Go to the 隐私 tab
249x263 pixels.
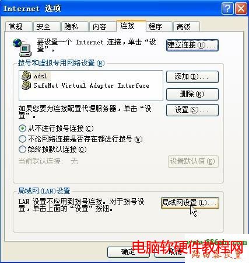[x=75, y=26]
